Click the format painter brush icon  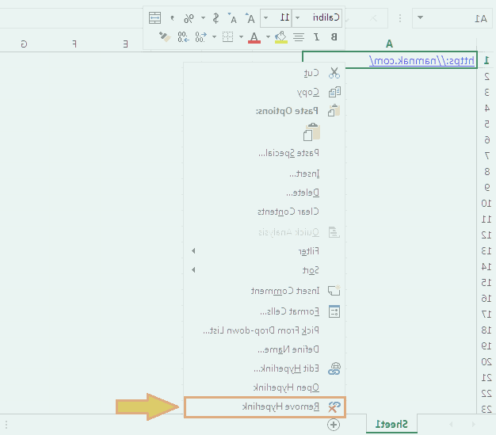coord(164,37)
